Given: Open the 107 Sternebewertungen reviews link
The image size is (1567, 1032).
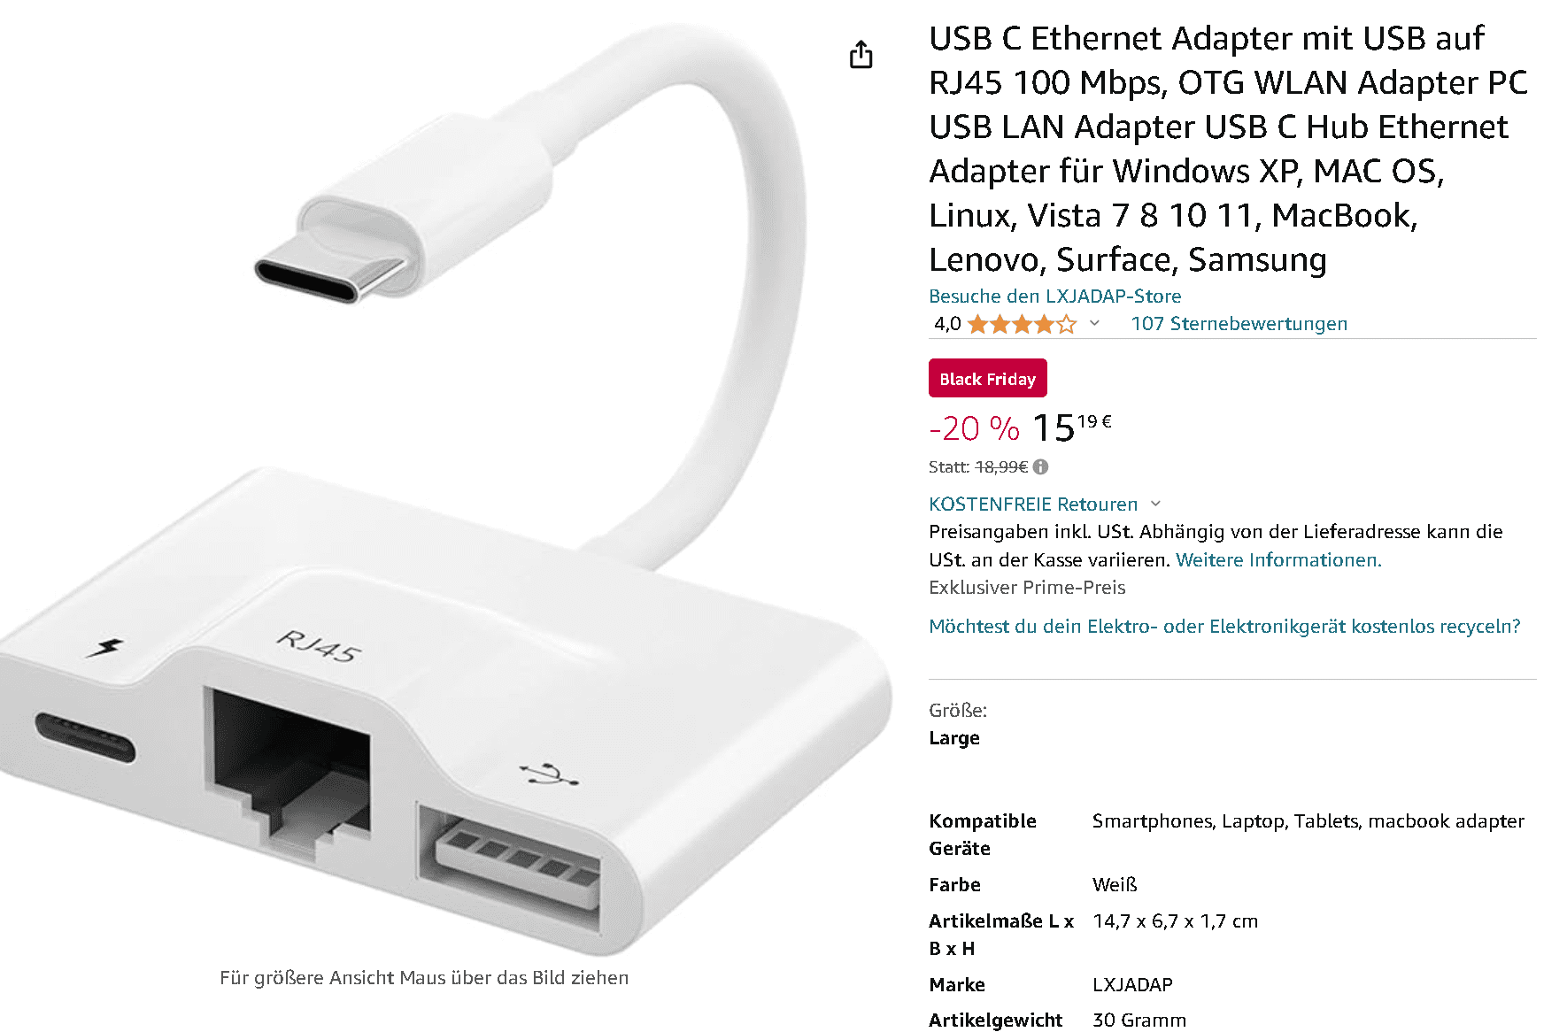Looking at the screenshot, I should (1239, 324).
